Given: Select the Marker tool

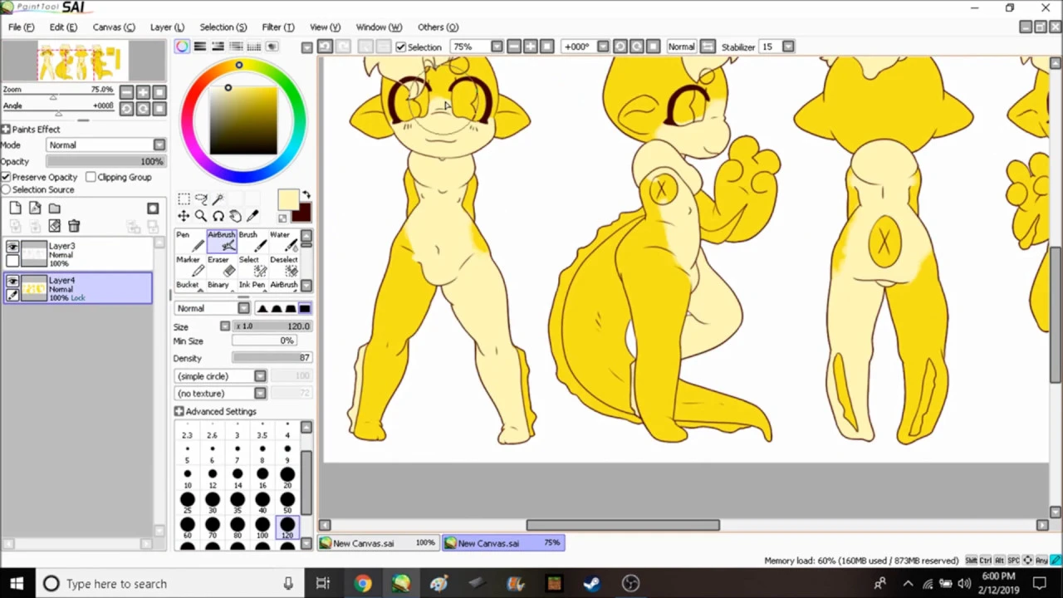Looking at the screenshot, I should tap(189, 267).
